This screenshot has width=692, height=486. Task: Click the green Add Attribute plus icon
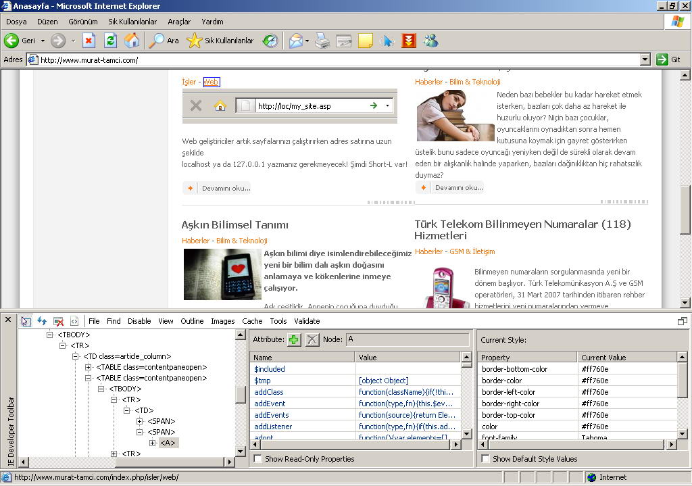coord(294,340)
